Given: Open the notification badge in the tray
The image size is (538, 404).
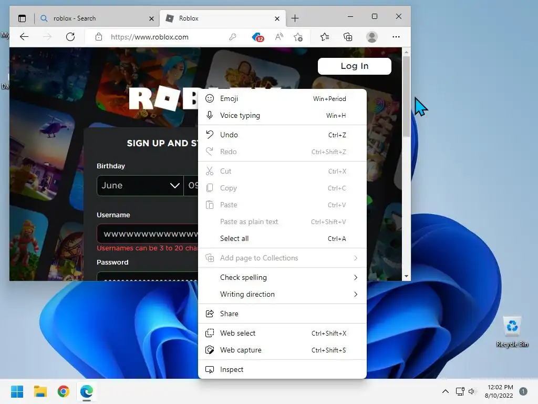Looking at the screenshot, I should pos(523,391).
